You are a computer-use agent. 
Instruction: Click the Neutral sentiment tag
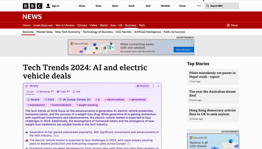(33, 100)
